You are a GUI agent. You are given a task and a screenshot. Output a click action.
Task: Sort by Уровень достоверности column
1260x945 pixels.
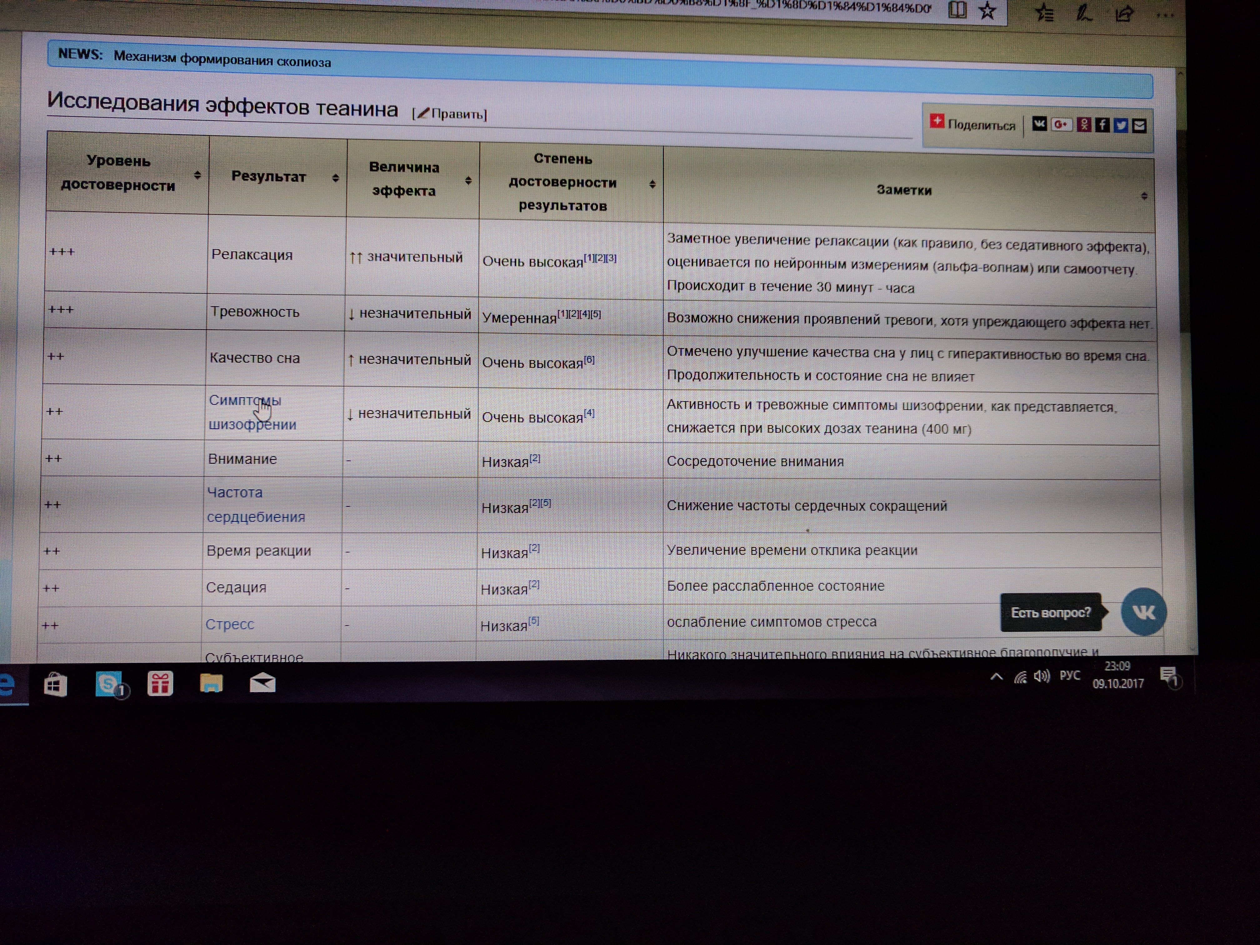[197, 175]
